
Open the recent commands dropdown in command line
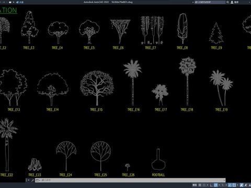tap(38, 180)
